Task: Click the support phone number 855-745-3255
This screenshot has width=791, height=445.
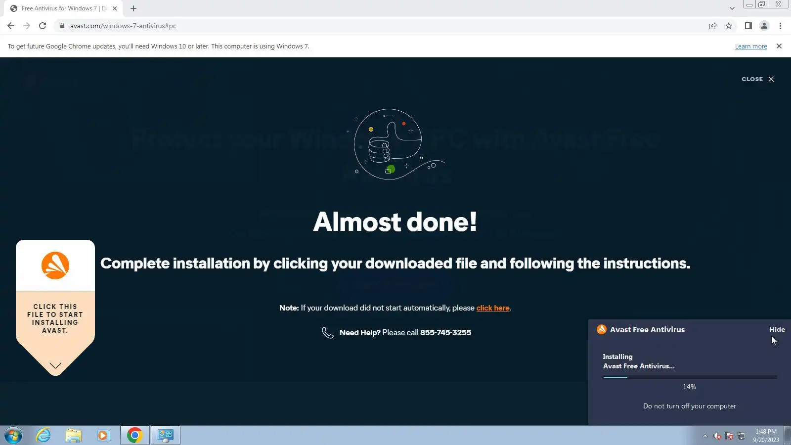Action: click(x=445, y=333)
